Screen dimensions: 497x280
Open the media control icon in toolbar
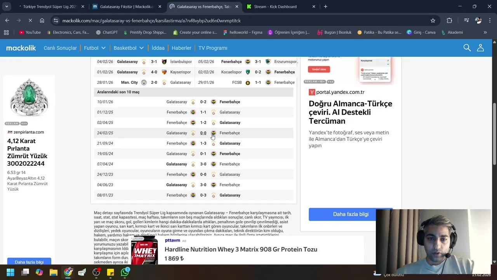click(466, 21)
